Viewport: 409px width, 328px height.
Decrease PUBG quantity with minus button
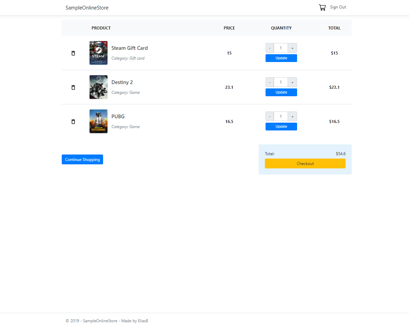tap(270, 117)
